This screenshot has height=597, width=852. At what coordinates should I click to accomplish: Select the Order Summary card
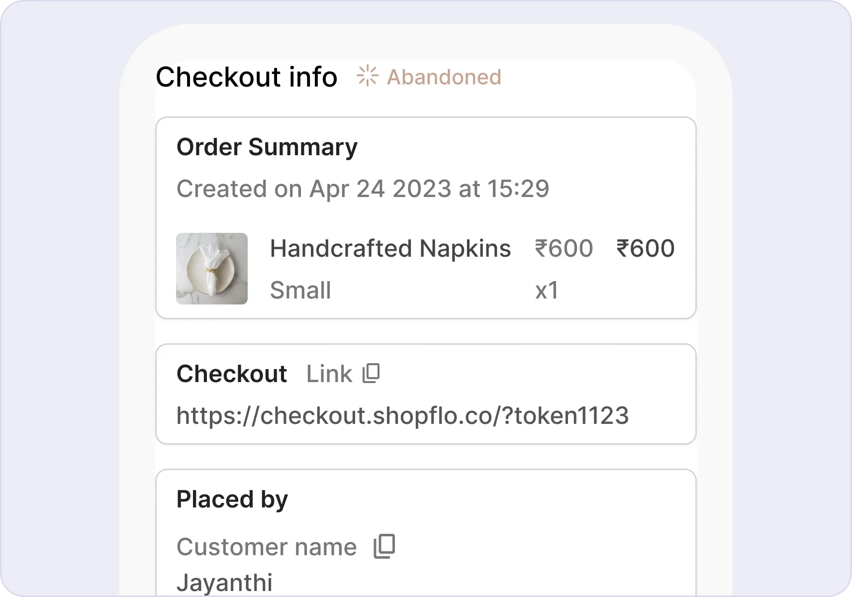click(x=426, y=217)
